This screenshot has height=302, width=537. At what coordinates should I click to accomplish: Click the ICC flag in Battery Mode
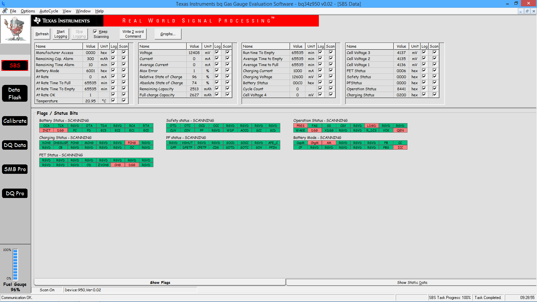(400, 148)
